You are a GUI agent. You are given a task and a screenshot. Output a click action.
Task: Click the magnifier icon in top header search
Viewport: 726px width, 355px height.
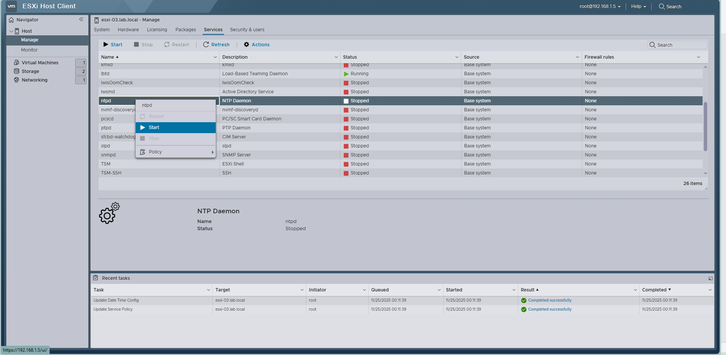[661, 6]
